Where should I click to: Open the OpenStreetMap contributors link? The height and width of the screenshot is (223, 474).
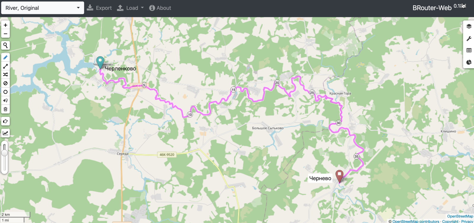click(416, 221)
